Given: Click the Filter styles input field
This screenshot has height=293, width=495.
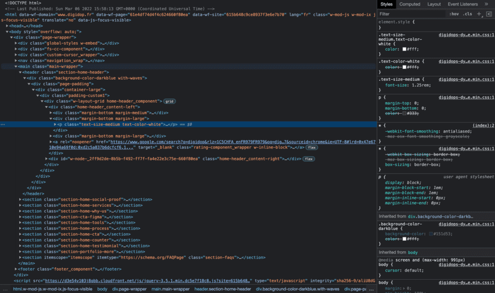Looking at the screenshot, I should pyautogui.click(x=413, y=14).
